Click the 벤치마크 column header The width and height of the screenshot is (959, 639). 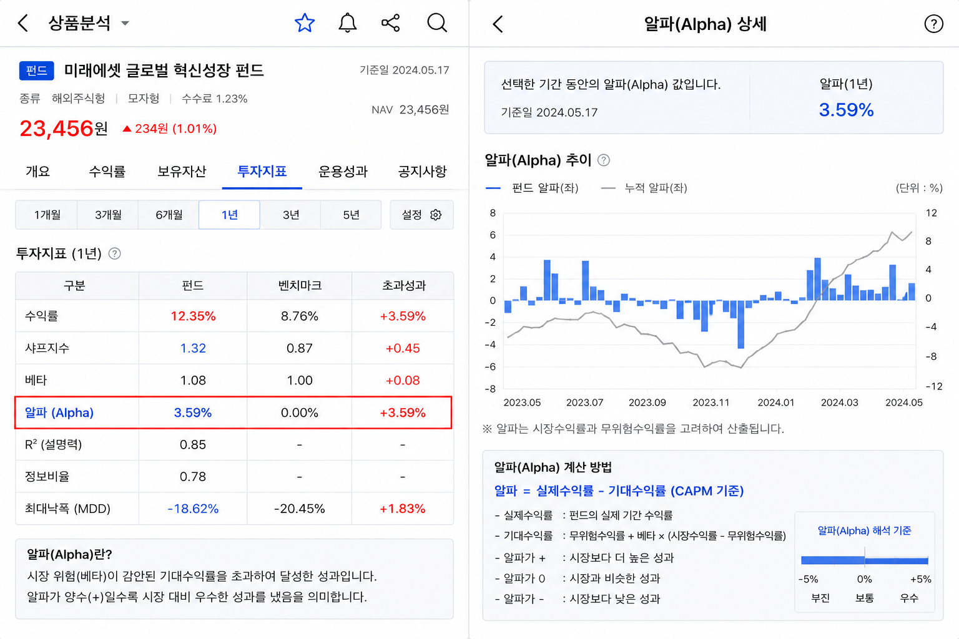click(x=300, y=285)
